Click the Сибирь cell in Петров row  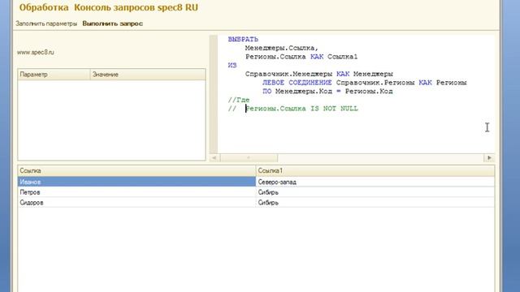point(375,192)
